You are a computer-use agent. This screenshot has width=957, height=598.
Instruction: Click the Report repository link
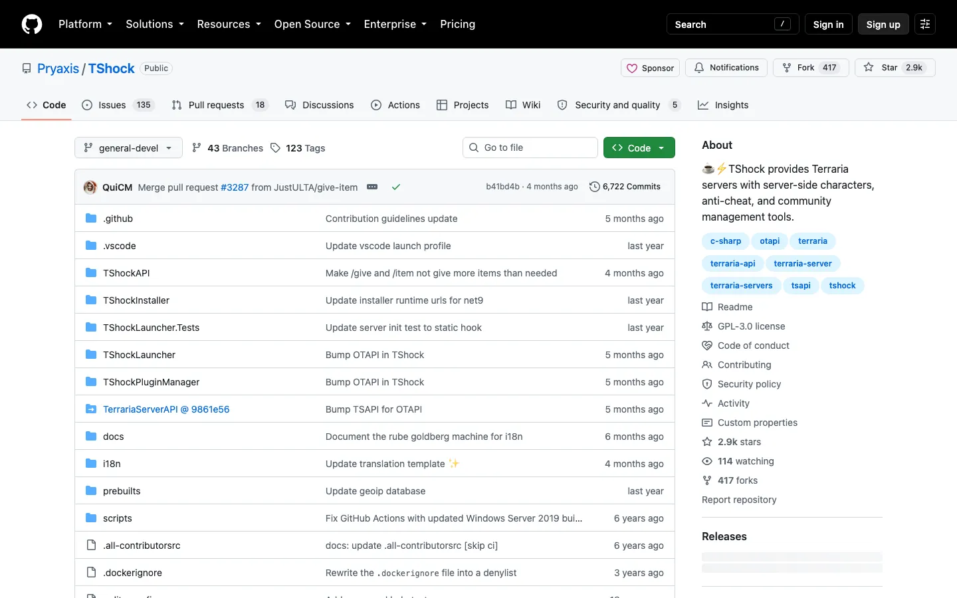pyautogui.click(x=739, y=500)
